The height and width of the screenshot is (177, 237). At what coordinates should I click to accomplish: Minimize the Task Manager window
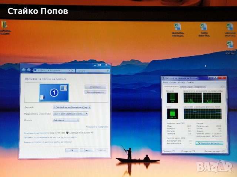[x=211, y=78]
